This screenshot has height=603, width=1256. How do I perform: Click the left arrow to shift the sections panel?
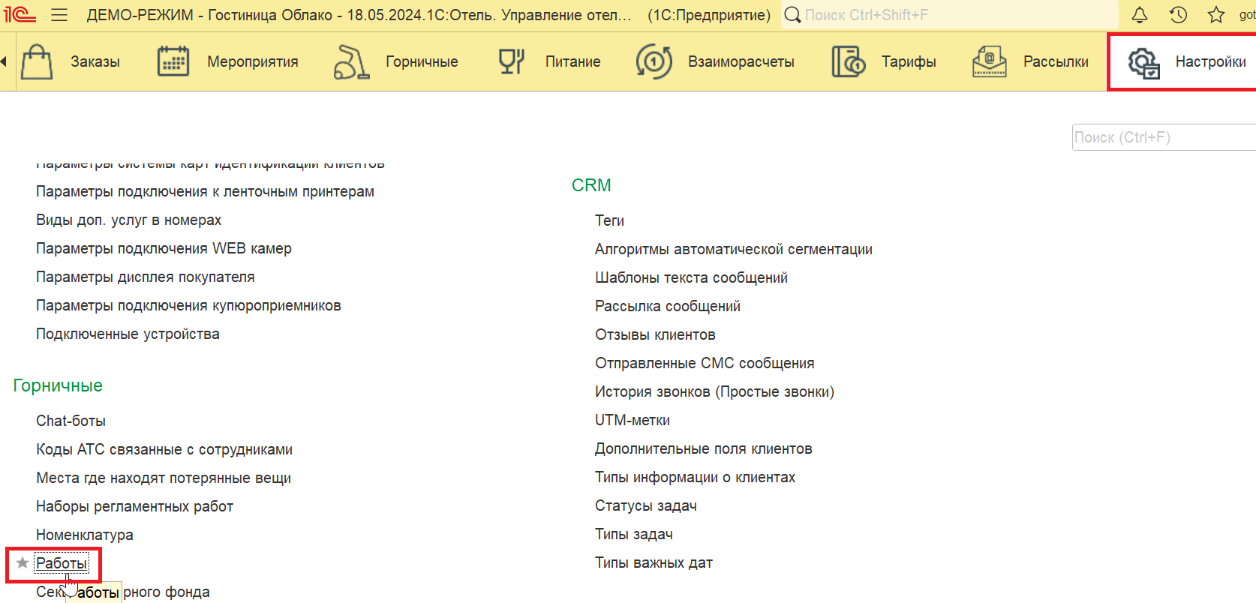4,61
